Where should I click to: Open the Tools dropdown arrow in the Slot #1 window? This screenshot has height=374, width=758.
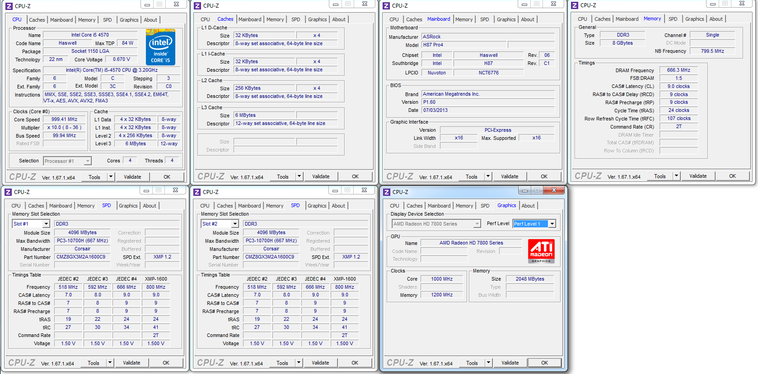(110, 363)
